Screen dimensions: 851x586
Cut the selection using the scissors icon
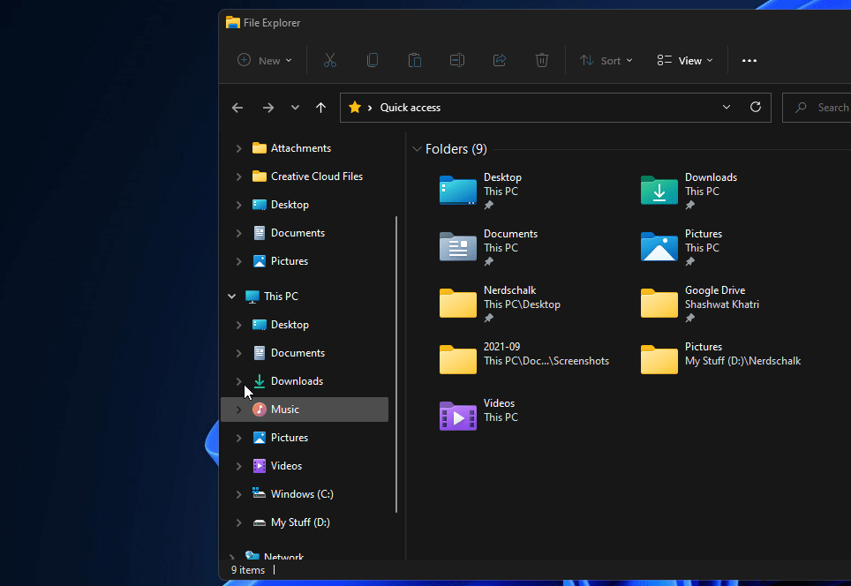(330, 60)
